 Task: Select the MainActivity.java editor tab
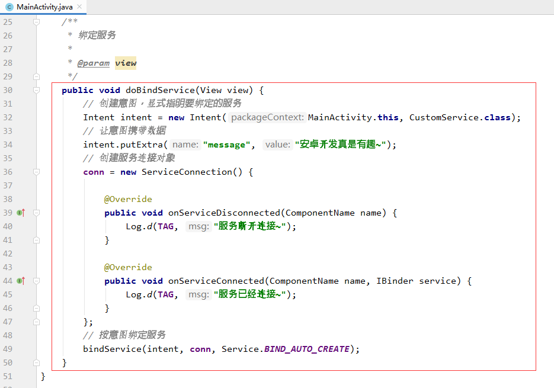pos(43,7)
